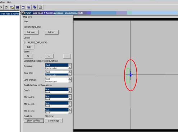The image size is (178, 132).
Task: Click up arrow of TTC<=1.5 list
Action: tap(70, 109)
